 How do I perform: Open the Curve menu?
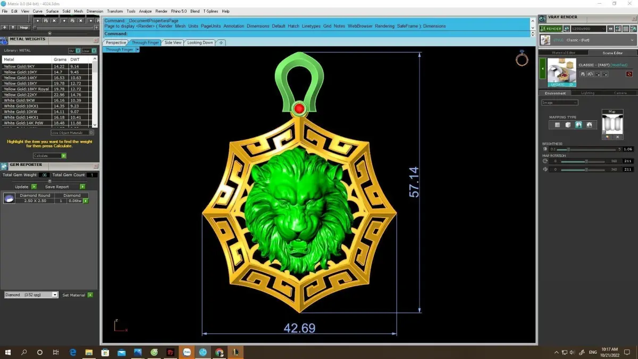(x=38, y=11)
